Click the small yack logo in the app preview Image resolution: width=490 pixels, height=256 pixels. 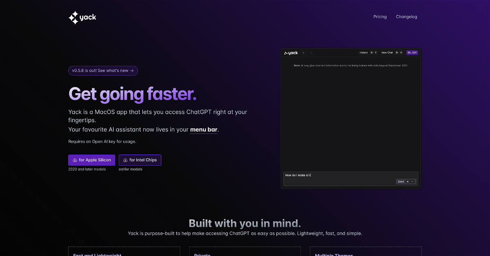click(291, 53)
